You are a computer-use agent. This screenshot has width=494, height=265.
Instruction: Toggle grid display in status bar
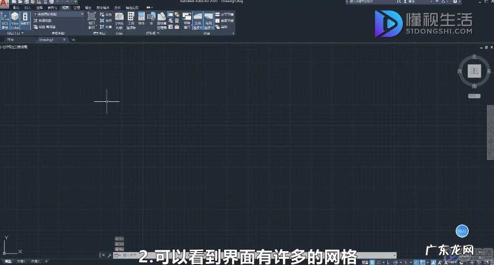click(x=372, y=262)
